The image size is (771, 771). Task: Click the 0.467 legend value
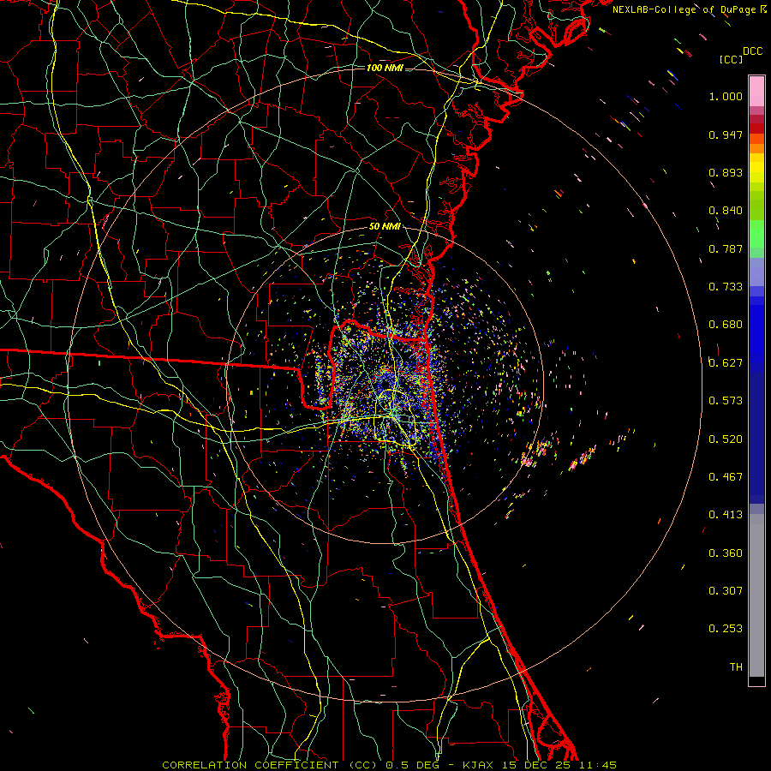pyautogui.click(x=726, y=477)
